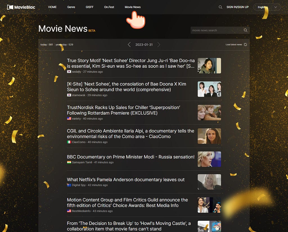Click the 2023-01-31 date label
This screenshot has height=232, width=288.
(x=144, y=45)
